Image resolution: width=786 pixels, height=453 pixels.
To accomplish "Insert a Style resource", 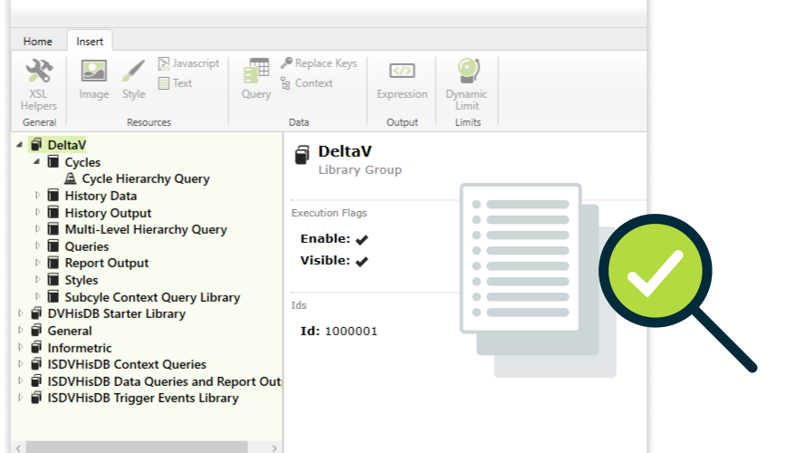I will [133, 79].
